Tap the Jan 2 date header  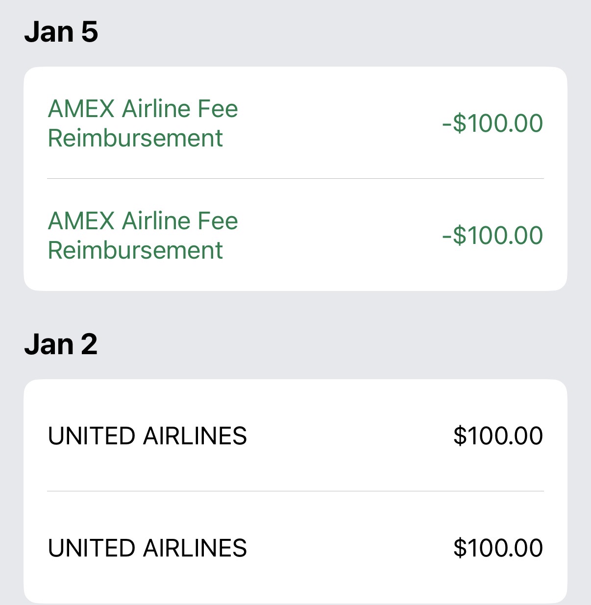click(x=61, y=344)
